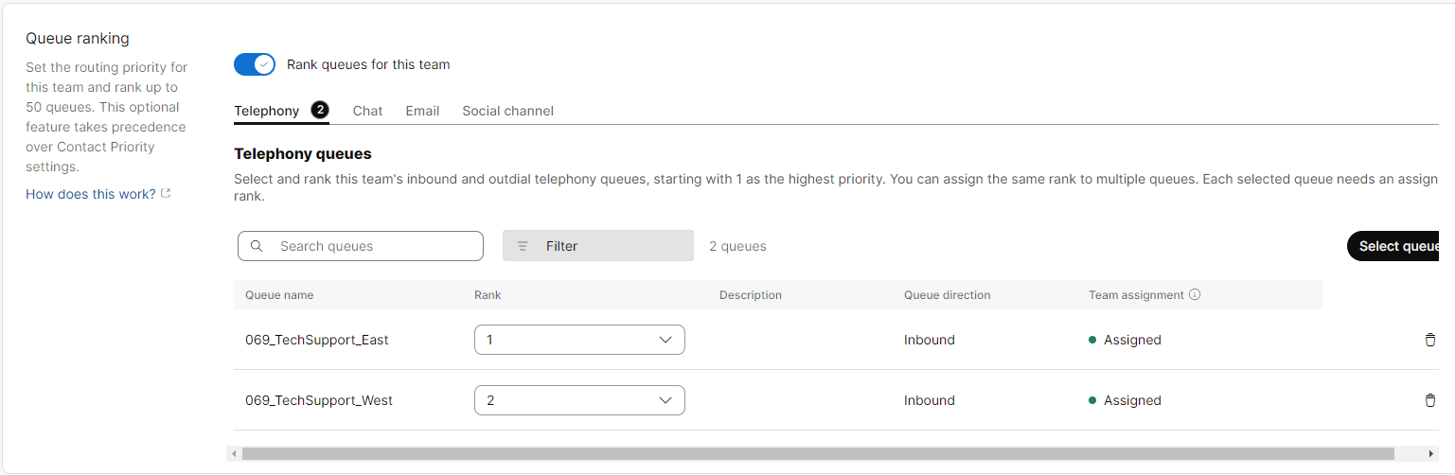Click the horizontal scrollbar thumb
The width and height of the screenshot is (1455, 475).
click(818, 454)
